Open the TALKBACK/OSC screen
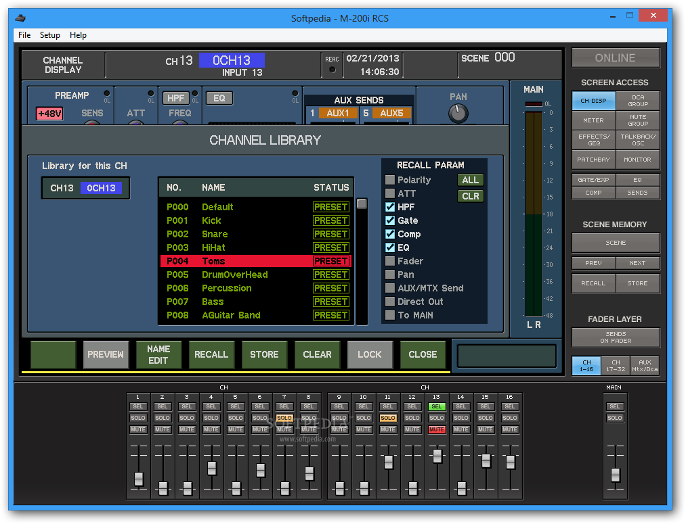This screenshot has height=524, width=686. pos(638,140)
